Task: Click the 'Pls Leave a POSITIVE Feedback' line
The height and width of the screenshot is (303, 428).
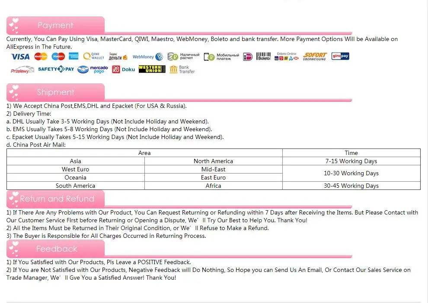Action: [99, 262]
